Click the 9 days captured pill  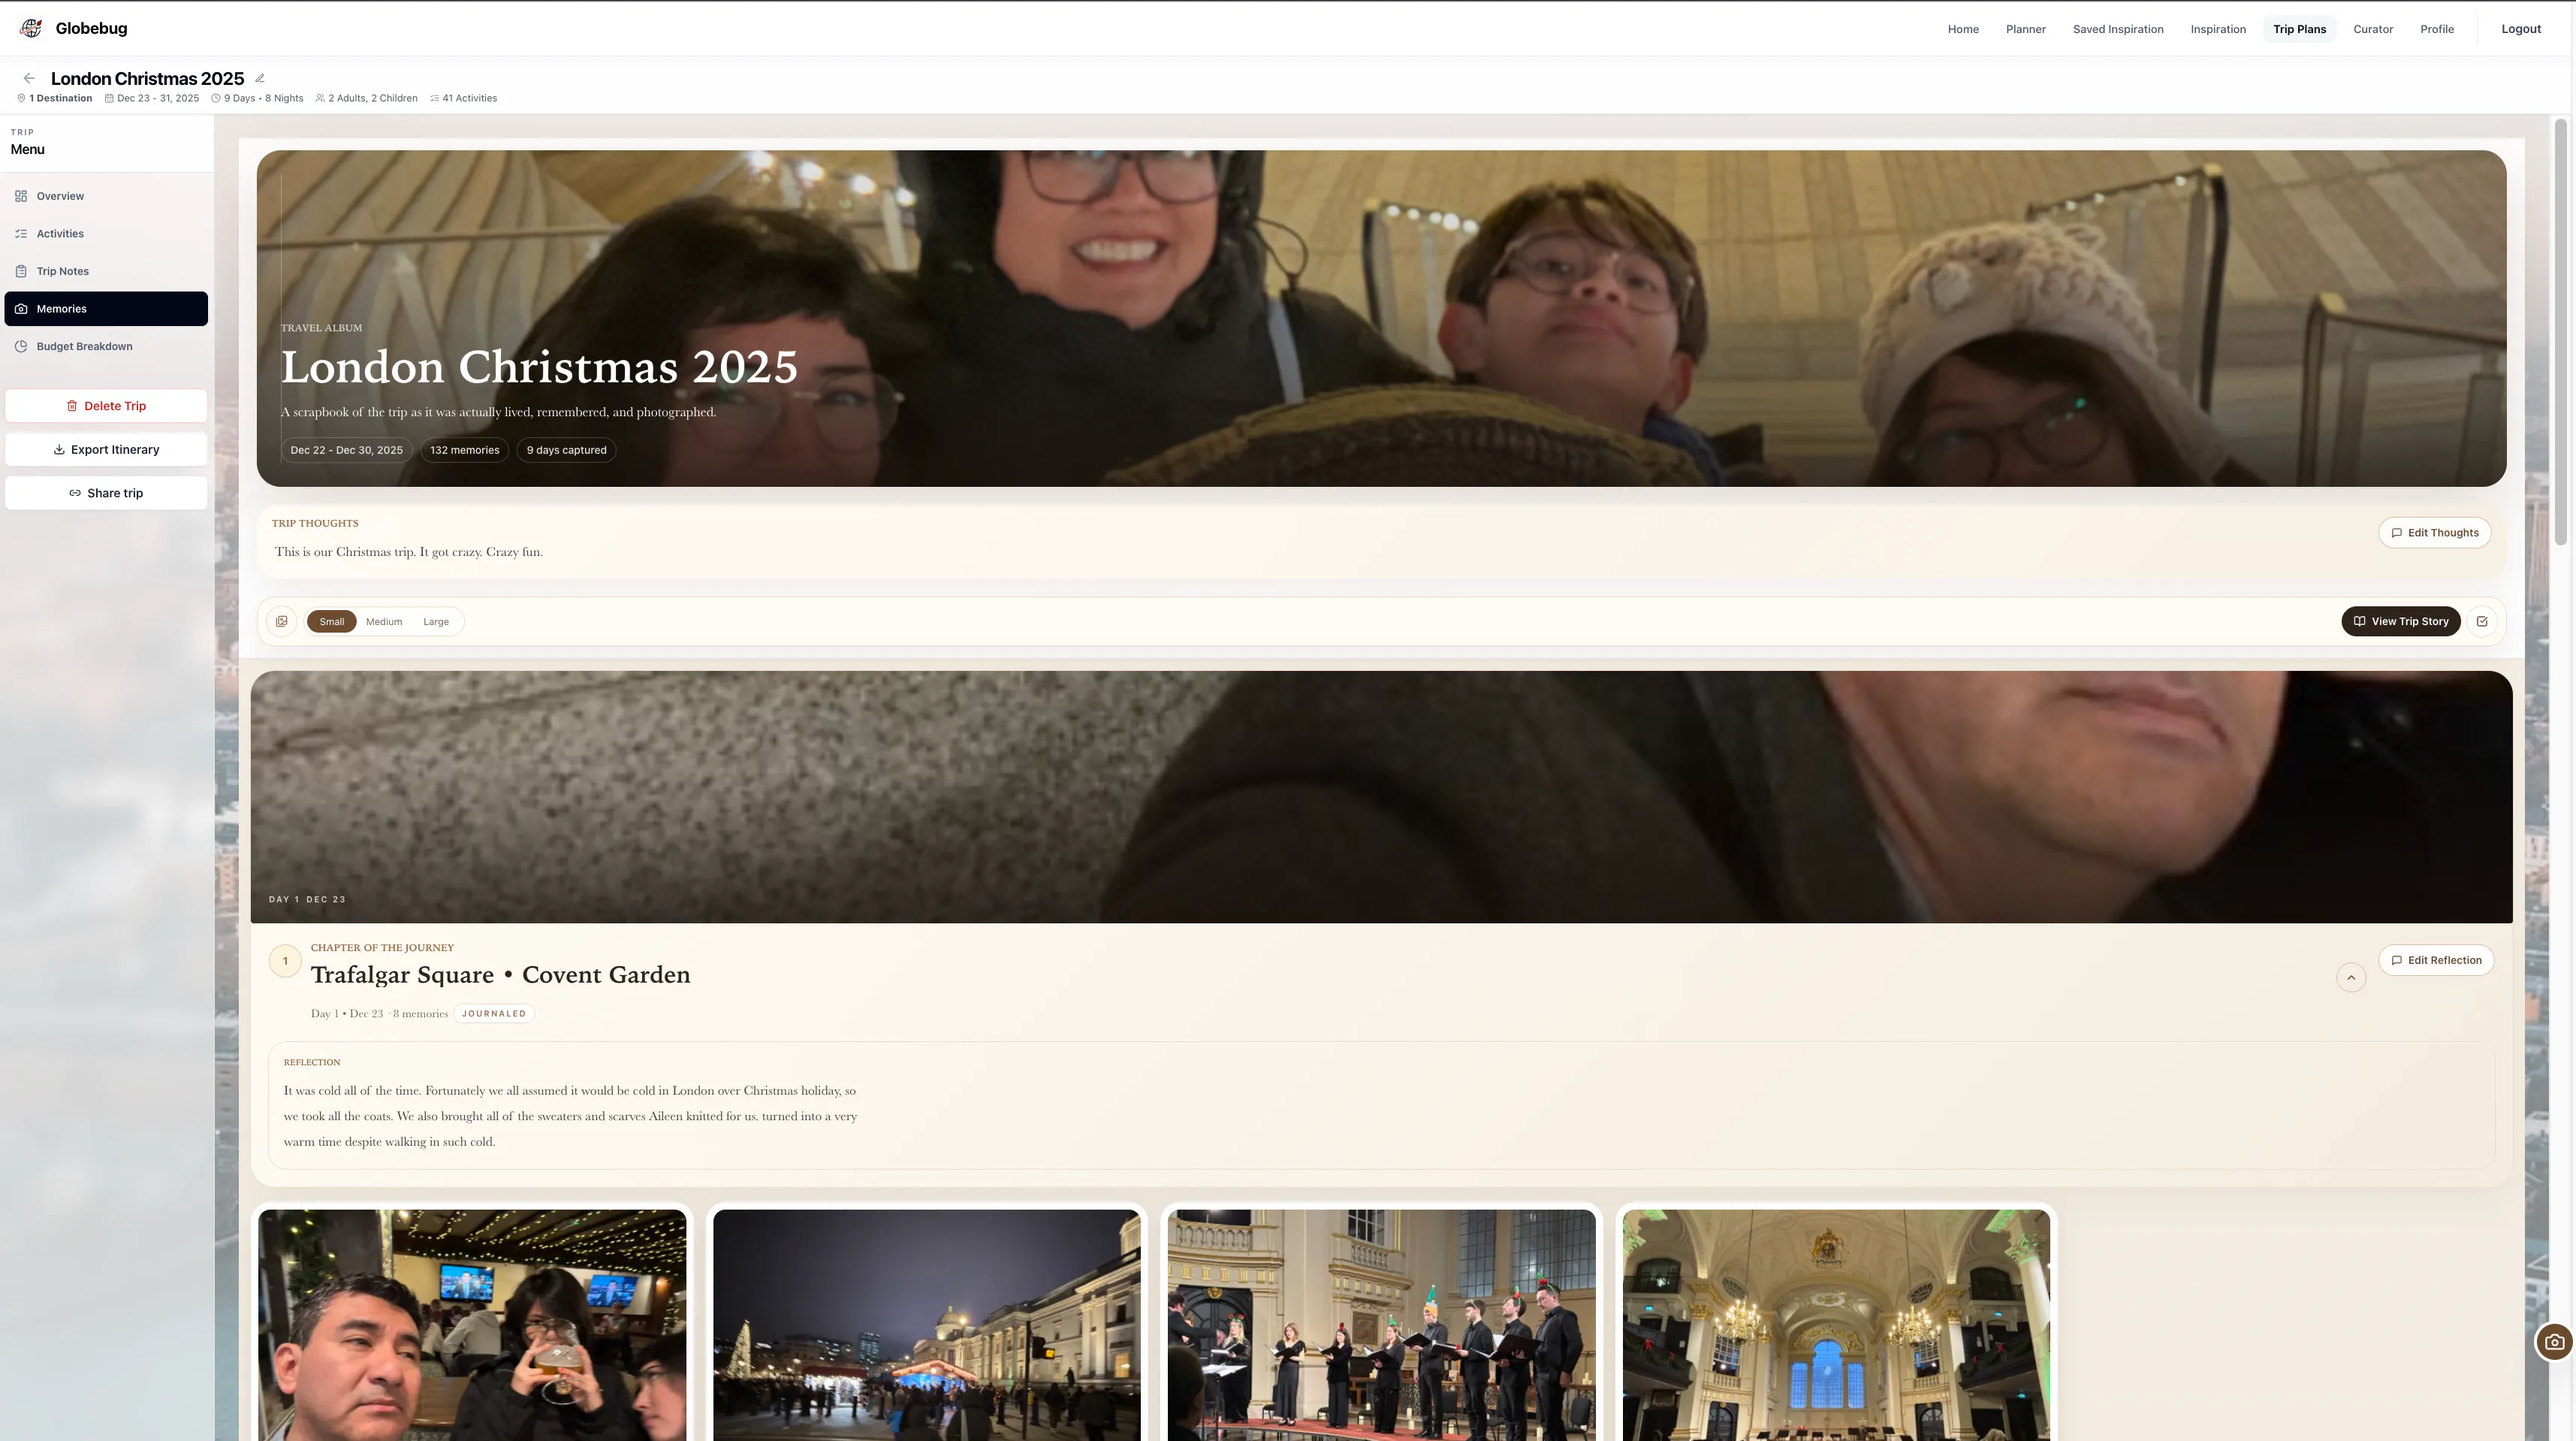pyautogui.click(x=566, y=450)
